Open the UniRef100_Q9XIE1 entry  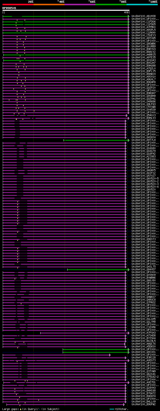coord(143,352)
